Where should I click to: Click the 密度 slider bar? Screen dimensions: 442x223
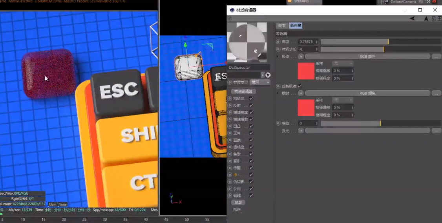coord(380,42)
